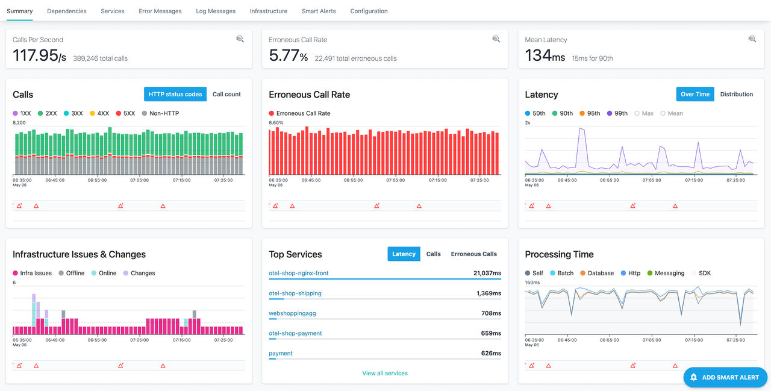The width and height of the screenshot is (771, 391).
Task: Open magnifier icon on Calls Per Second card
Action: (x=240, y=39)
